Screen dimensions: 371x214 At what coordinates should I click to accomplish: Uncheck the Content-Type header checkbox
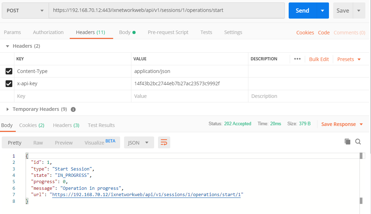tap(9, 71)
